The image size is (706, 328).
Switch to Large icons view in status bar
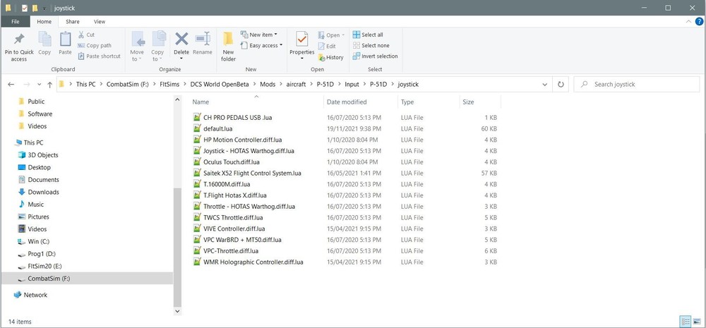(697, 321)
